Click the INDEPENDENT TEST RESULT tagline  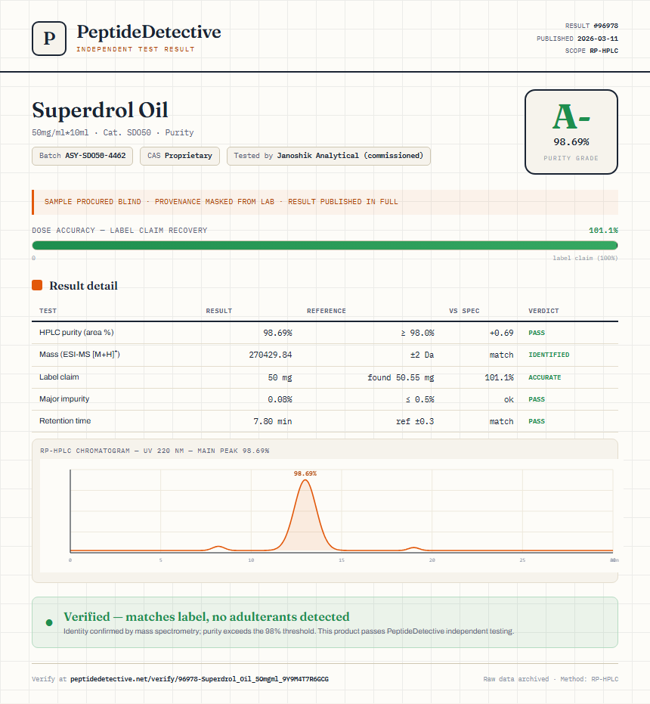[135, 49]
